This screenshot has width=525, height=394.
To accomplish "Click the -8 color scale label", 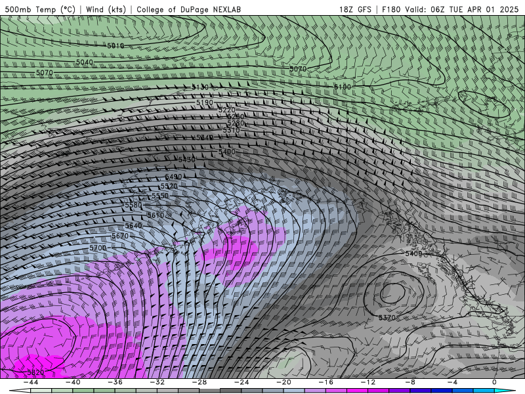I will coord(410,382).
